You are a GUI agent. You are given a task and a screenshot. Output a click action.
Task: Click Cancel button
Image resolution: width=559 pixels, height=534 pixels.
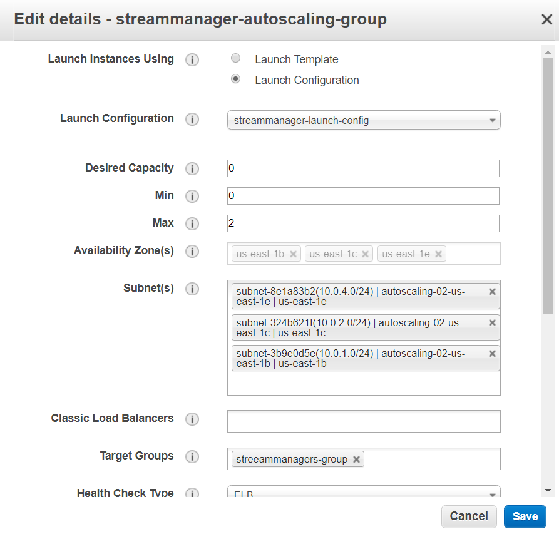tap(469, 516)
